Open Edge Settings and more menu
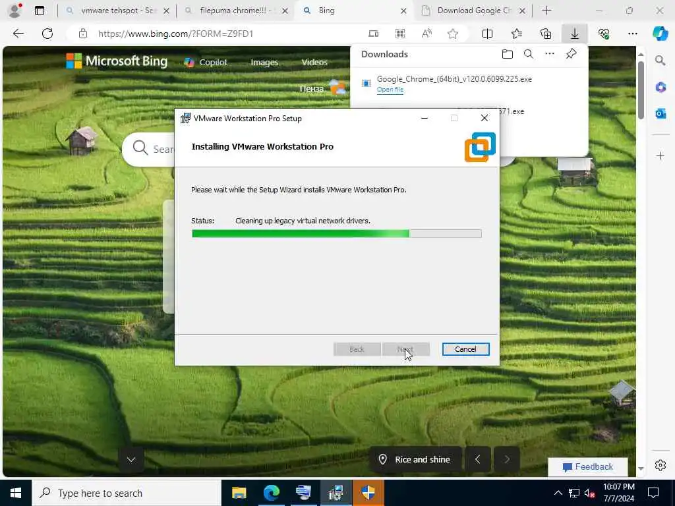The height and width of the screenshot is (506, 675). 632,34
